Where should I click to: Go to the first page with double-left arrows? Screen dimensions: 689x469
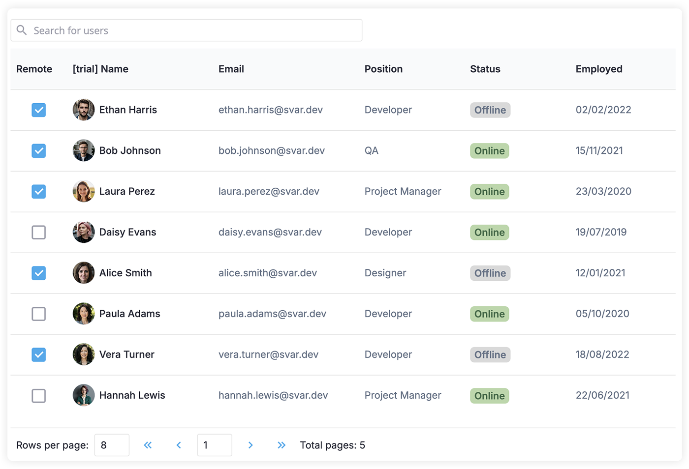tap(148, 445)
